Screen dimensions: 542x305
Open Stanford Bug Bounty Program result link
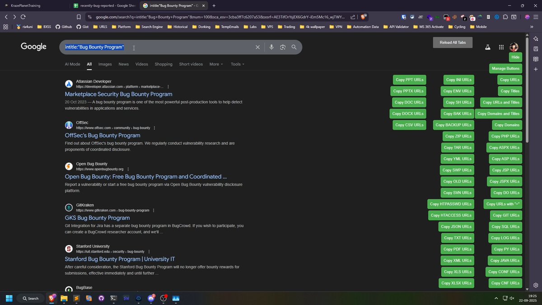pyautogui.click(x=120, y=259)
